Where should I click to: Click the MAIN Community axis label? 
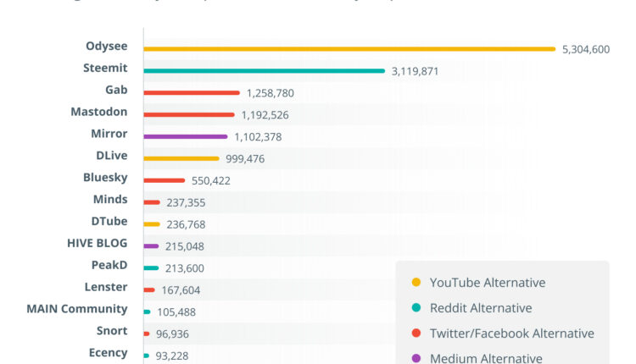77,309
